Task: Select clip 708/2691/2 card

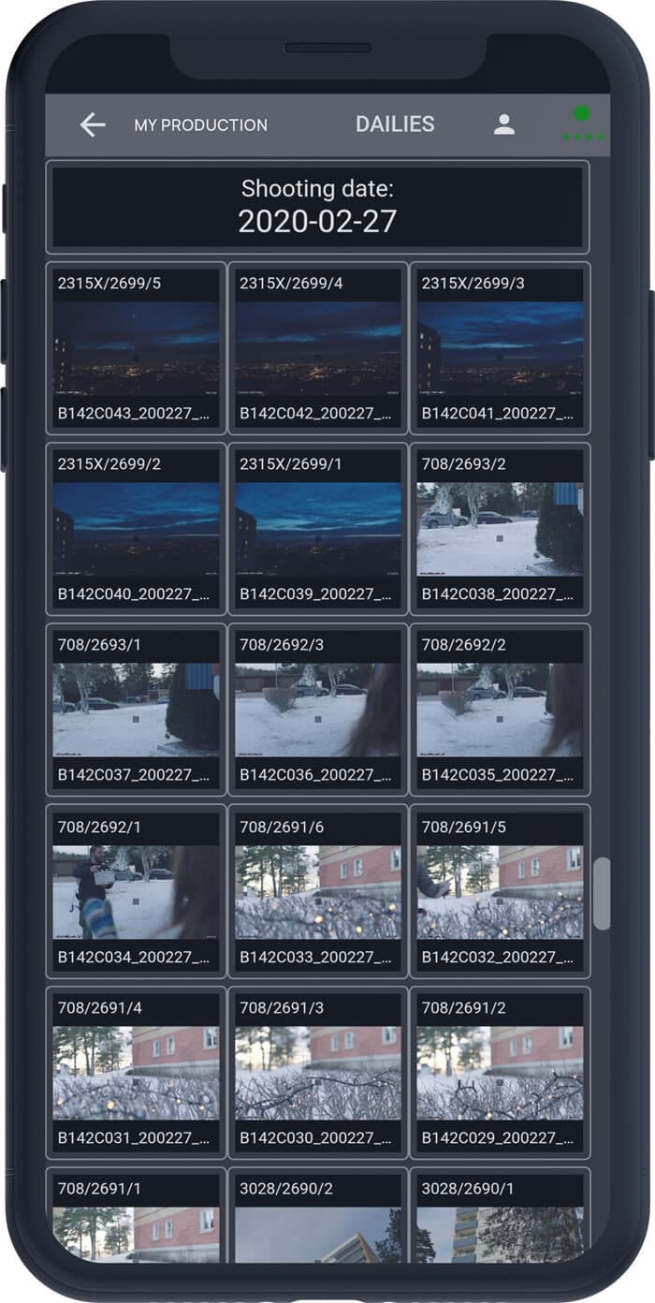Action: [x=500, y=1071]
